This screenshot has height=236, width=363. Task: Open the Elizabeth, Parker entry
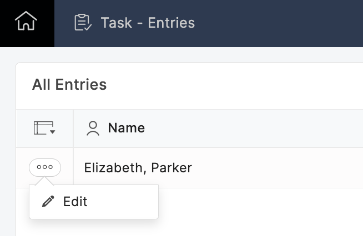(138, 168)
